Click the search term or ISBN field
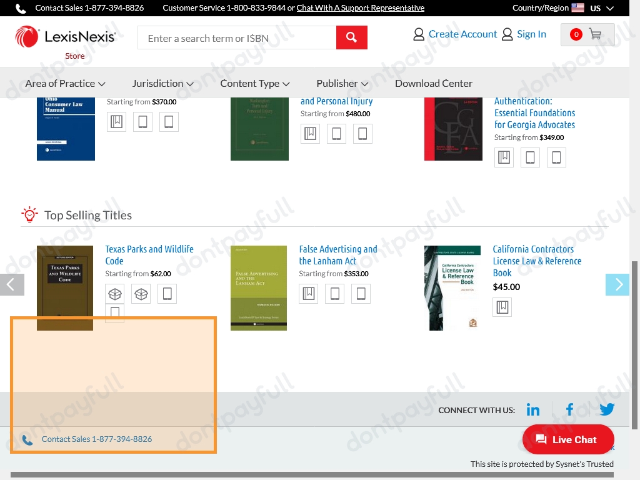Viewport: 640px width, 480px height. [236, 38]
